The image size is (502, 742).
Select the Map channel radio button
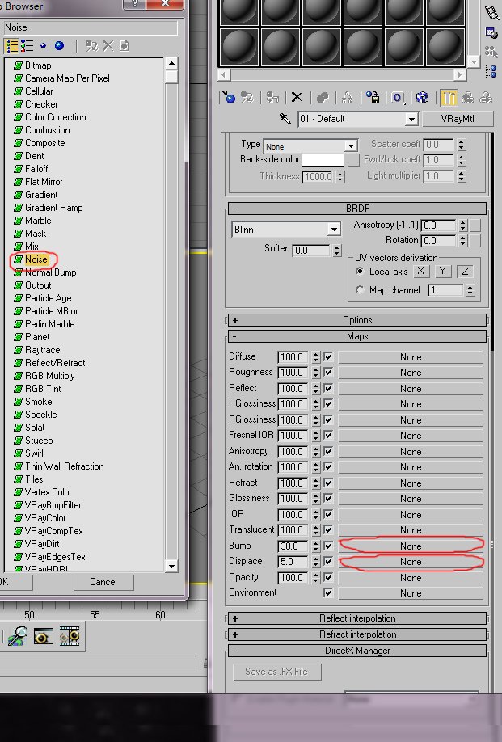(361, 290)
